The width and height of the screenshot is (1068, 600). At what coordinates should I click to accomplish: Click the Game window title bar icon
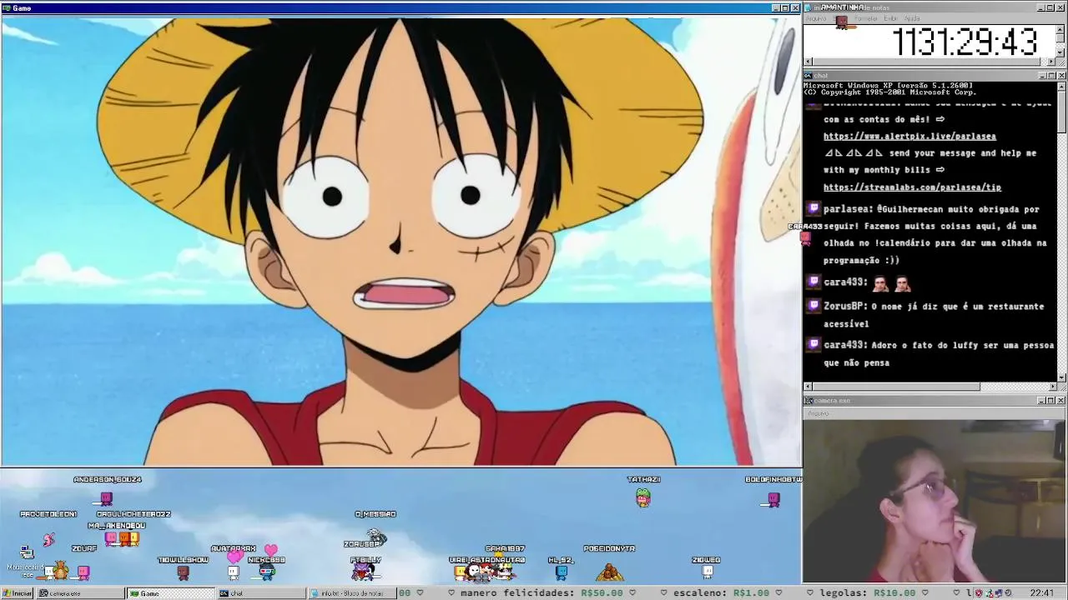point(7,7)
